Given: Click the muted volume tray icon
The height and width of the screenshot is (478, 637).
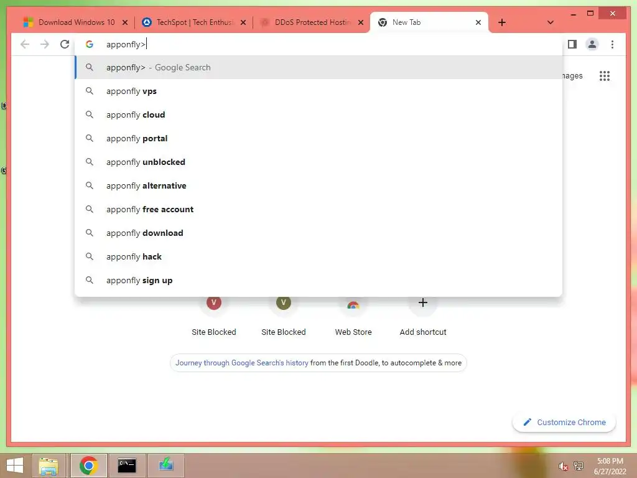Looking at the screenshot, I should [x=563, y=466].
